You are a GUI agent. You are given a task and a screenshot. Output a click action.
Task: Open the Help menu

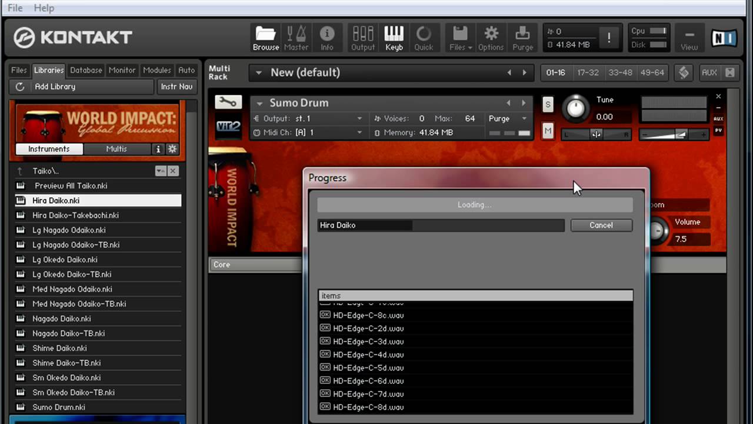(44, 8)
